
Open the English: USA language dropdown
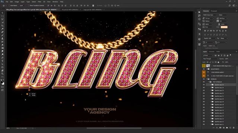pos(210,38)
